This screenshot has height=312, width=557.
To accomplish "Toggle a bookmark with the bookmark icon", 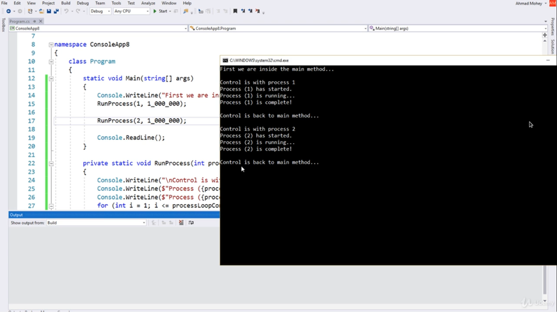I will pyautogui.click(x=235, y=11).
